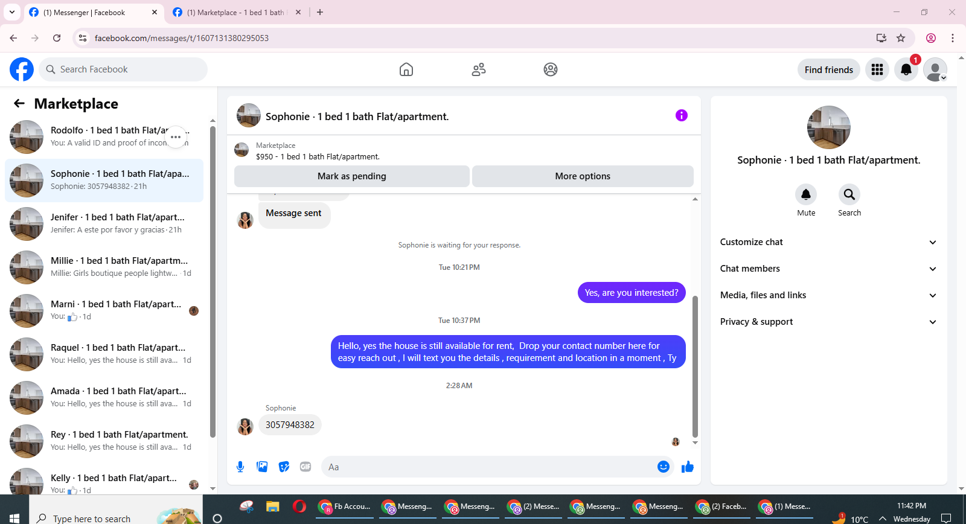Open Chrome tab search dropdown arrow
Screen dimensions: 966x524
[x=12, y=12]
